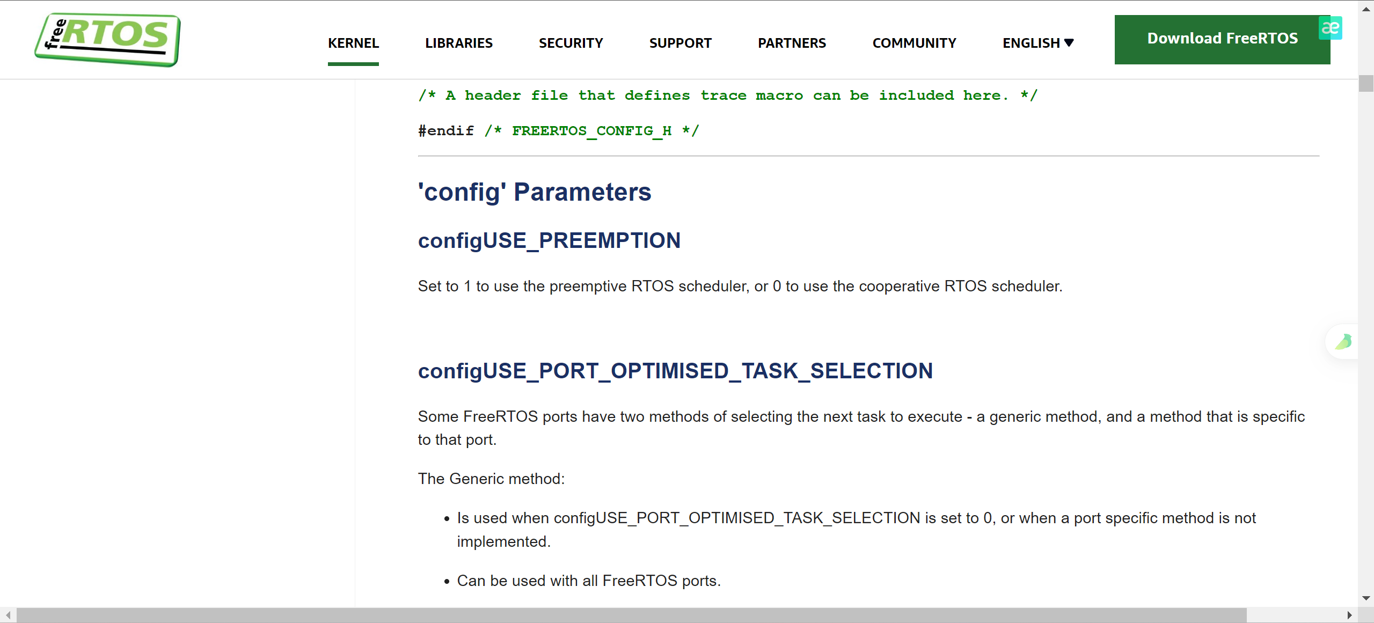This screenshot has width=1374, height=623.
Task: Expand the language options chevron
Action: click(1069, 42)
